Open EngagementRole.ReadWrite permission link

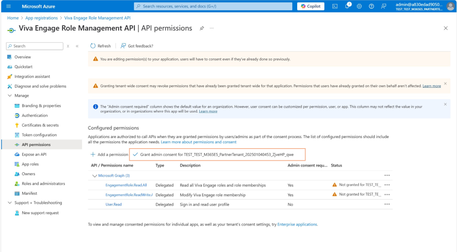tap(129, 195)
